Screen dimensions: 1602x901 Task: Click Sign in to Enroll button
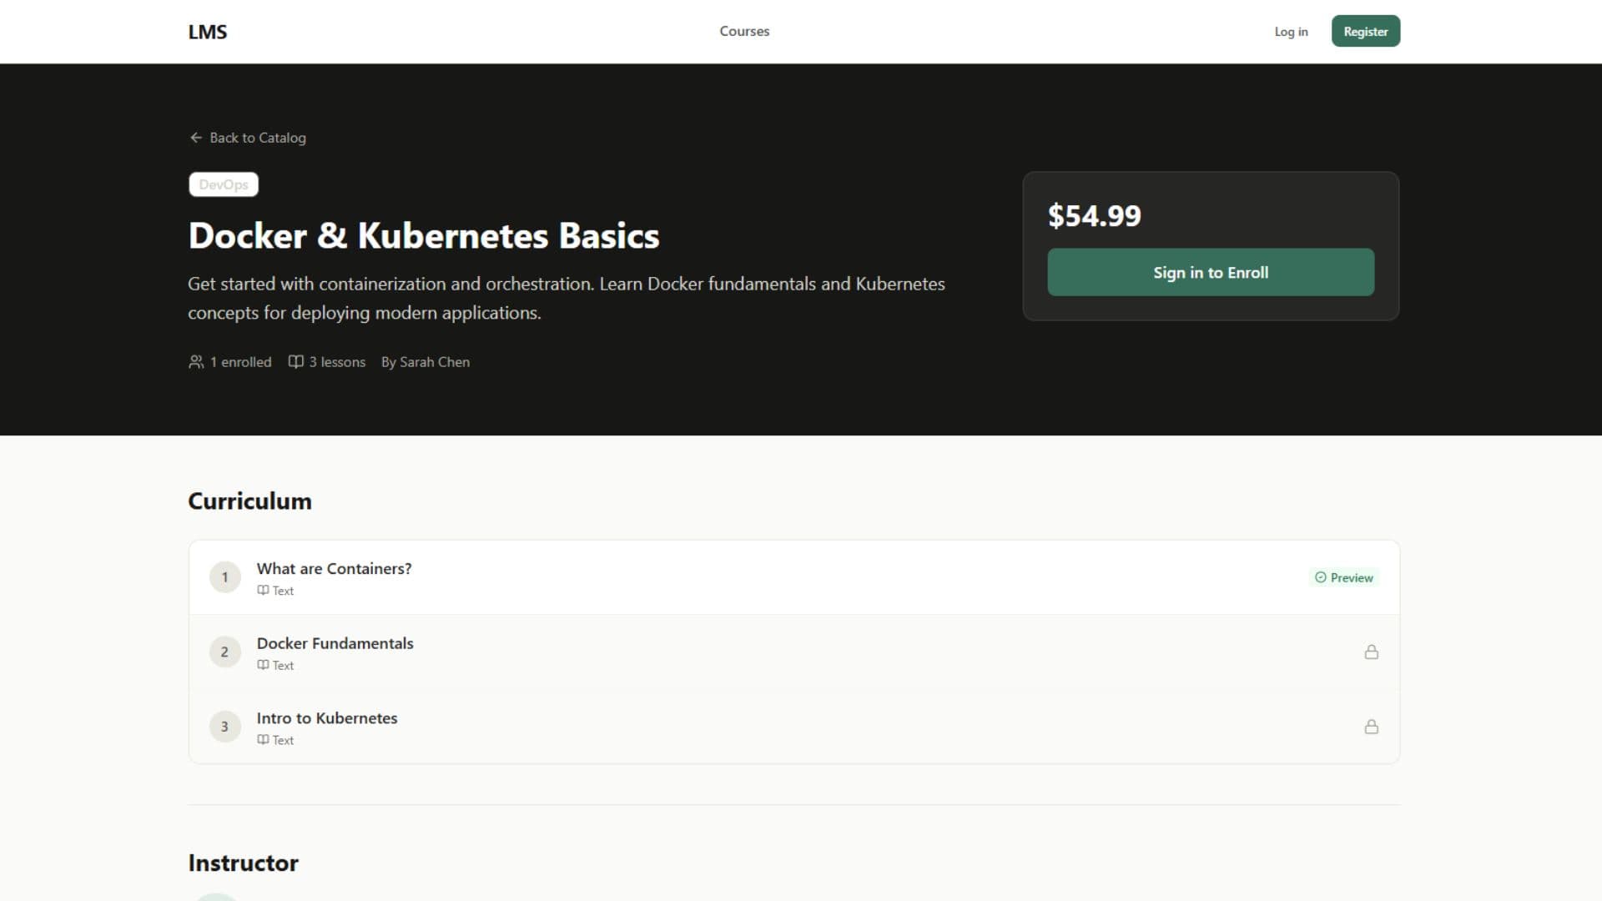[1211, 272]
